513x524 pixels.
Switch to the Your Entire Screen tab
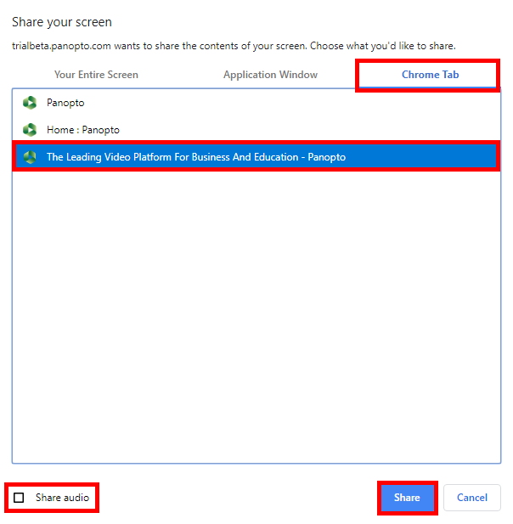[96, 75]
